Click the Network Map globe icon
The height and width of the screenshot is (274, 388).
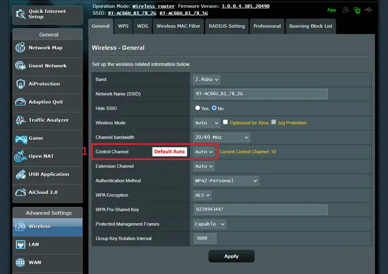click(x=20, y=47)
